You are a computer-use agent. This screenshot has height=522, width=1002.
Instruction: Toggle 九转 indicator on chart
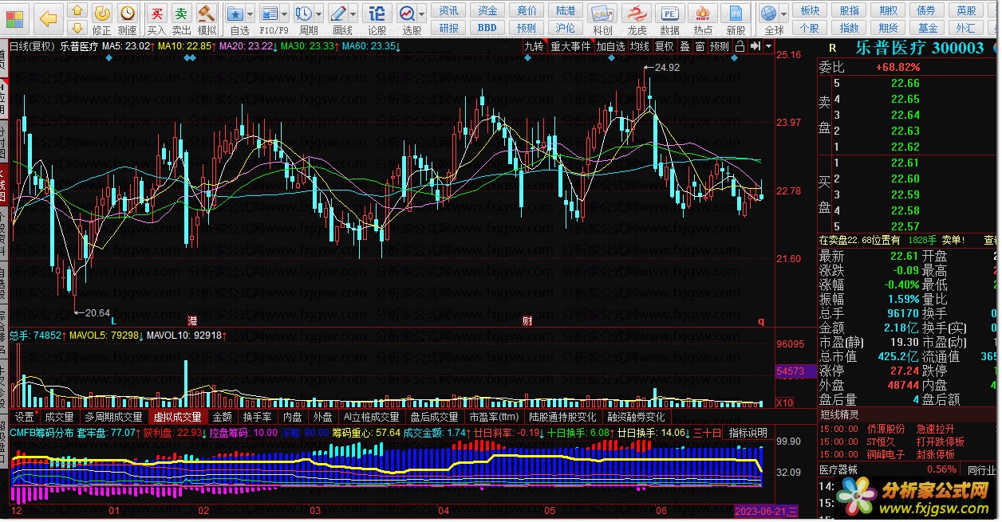pyautogui.click(x=534, y=46)
